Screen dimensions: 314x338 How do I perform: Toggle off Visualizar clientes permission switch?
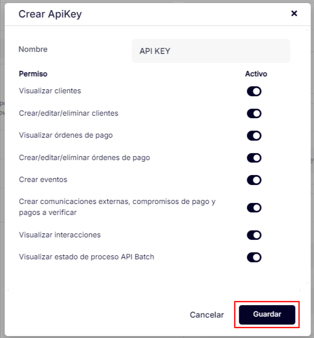pos(254,91)
